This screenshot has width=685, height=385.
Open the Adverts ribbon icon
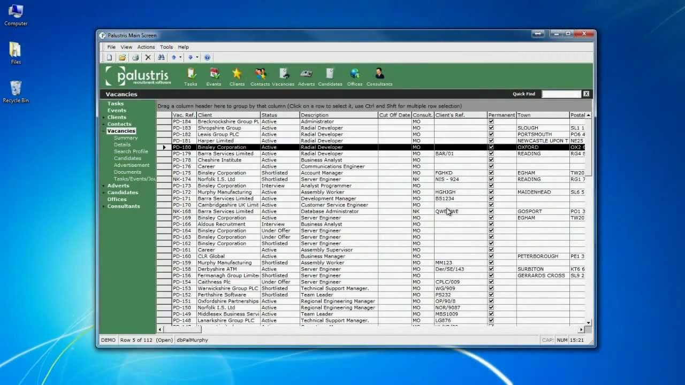tap(307, 76)
